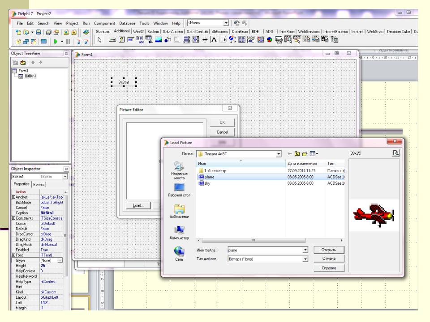Select the 1-й семестр folder
The width and height of the screenshot is (430, 322).
(x=215, y=170)
